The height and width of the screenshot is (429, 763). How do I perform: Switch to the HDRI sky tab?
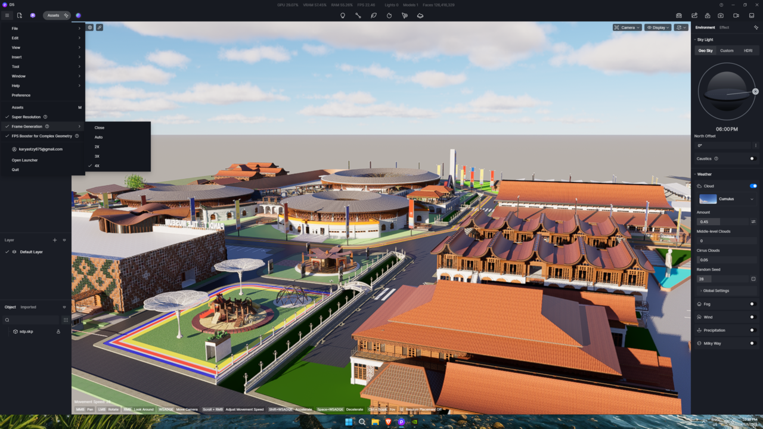748,51
